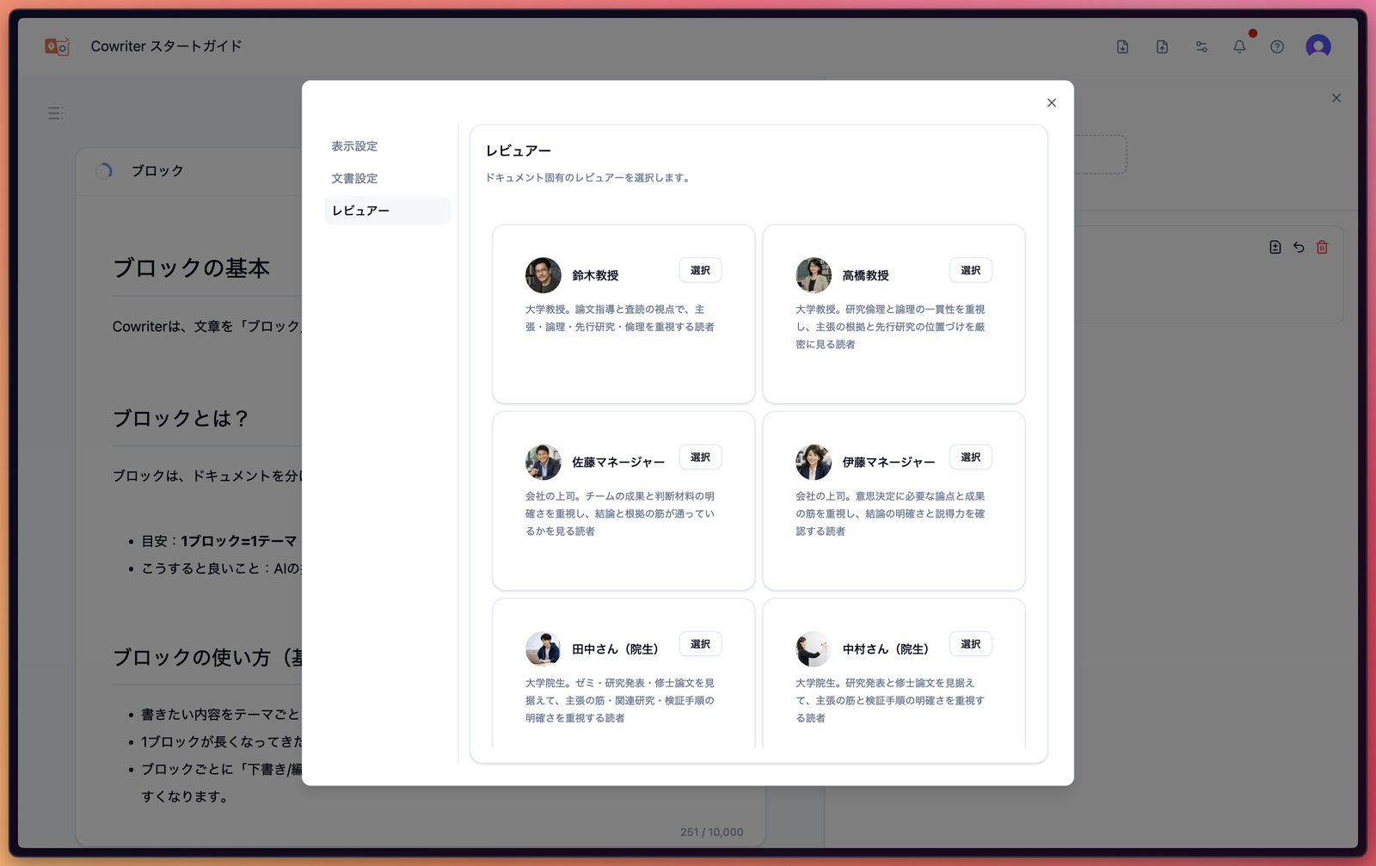This screenshot has width=1376, height=866.
Task: Click the file export icon
Action: [1122, 46]
